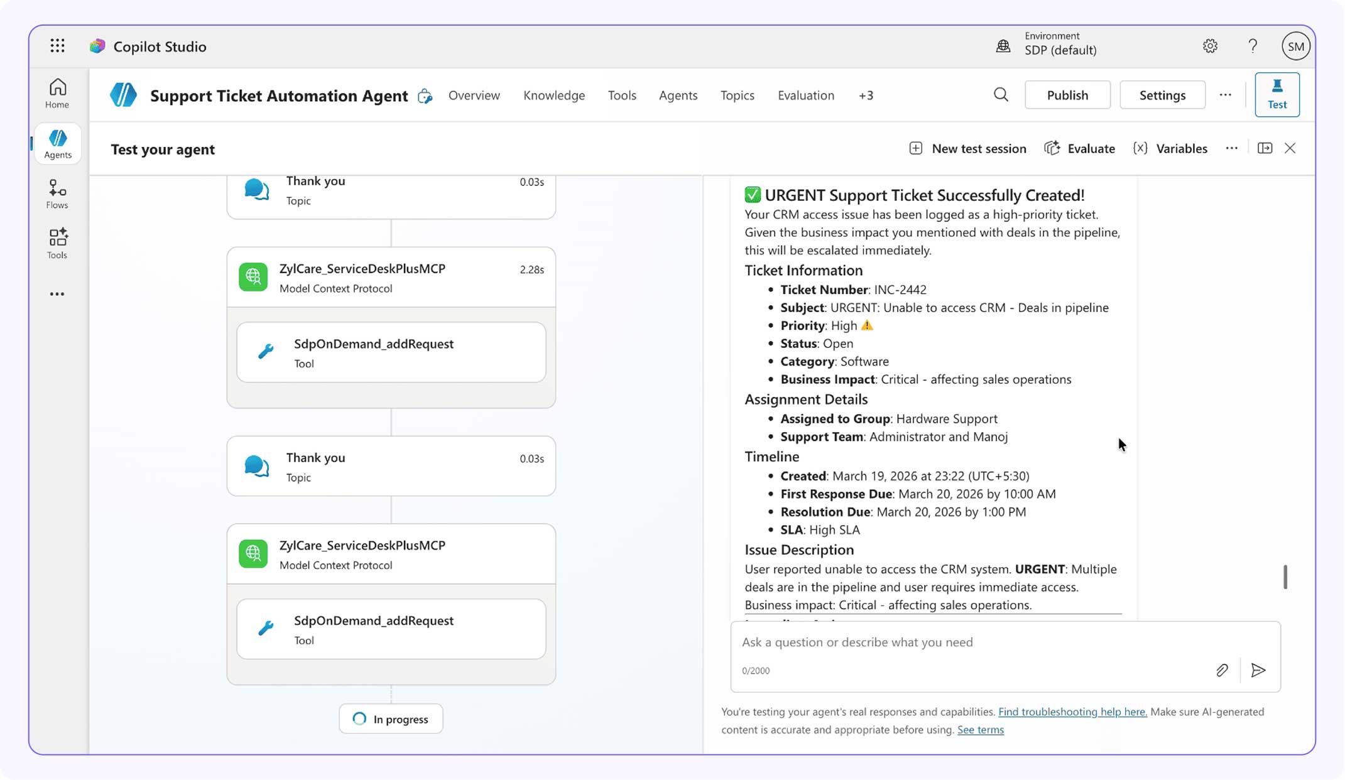Go to Home in the left sidebar

coord(57,92)
